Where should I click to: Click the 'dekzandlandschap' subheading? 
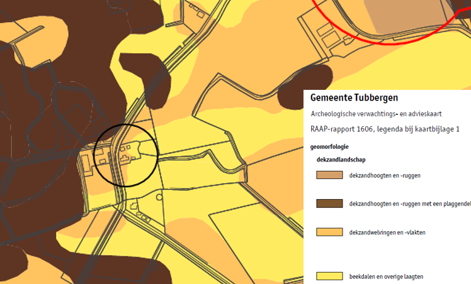pyautogui.click(x=341, y=160)
